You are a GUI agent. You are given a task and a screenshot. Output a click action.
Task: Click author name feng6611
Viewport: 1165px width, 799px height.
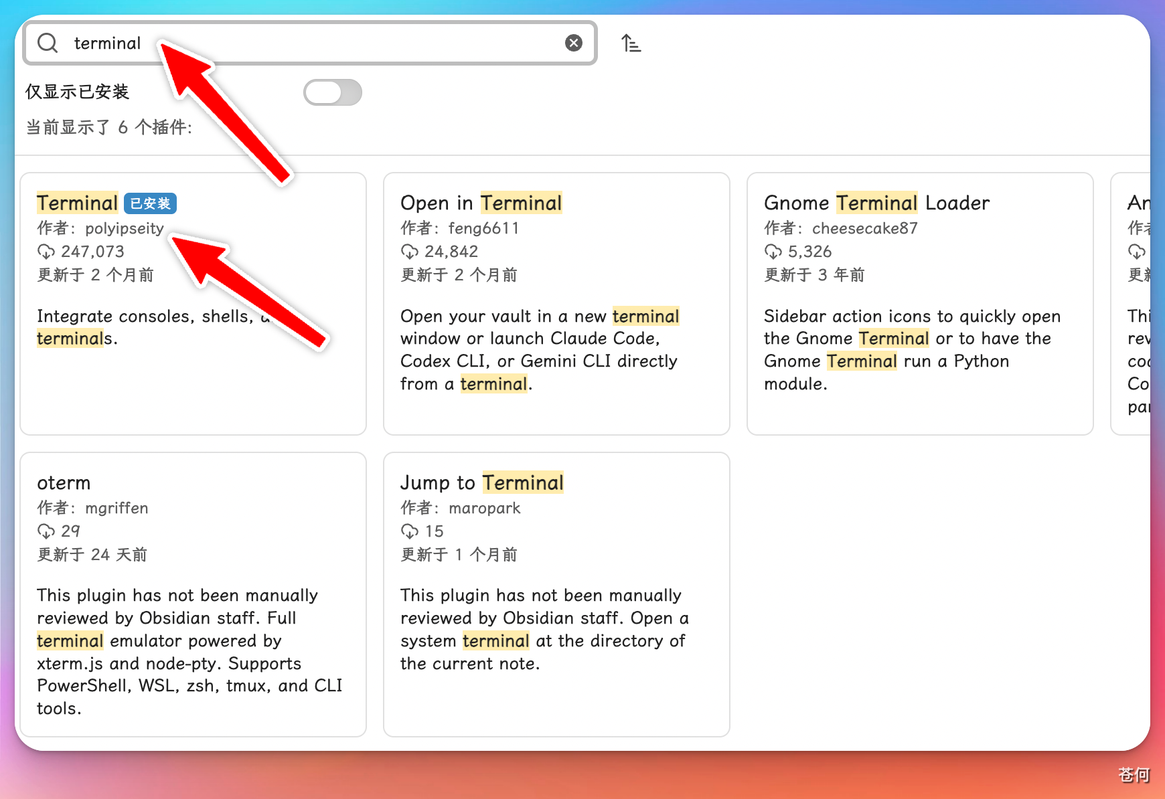click(x=484, y=228)
